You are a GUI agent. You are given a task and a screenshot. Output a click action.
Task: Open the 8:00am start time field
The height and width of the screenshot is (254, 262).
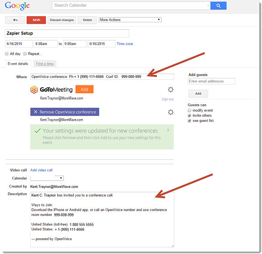(x=46, y=44)
